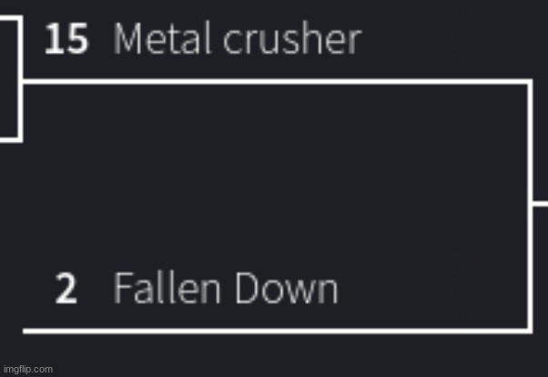
Task: Click the capital D in Down
Action: coord(248,289)
